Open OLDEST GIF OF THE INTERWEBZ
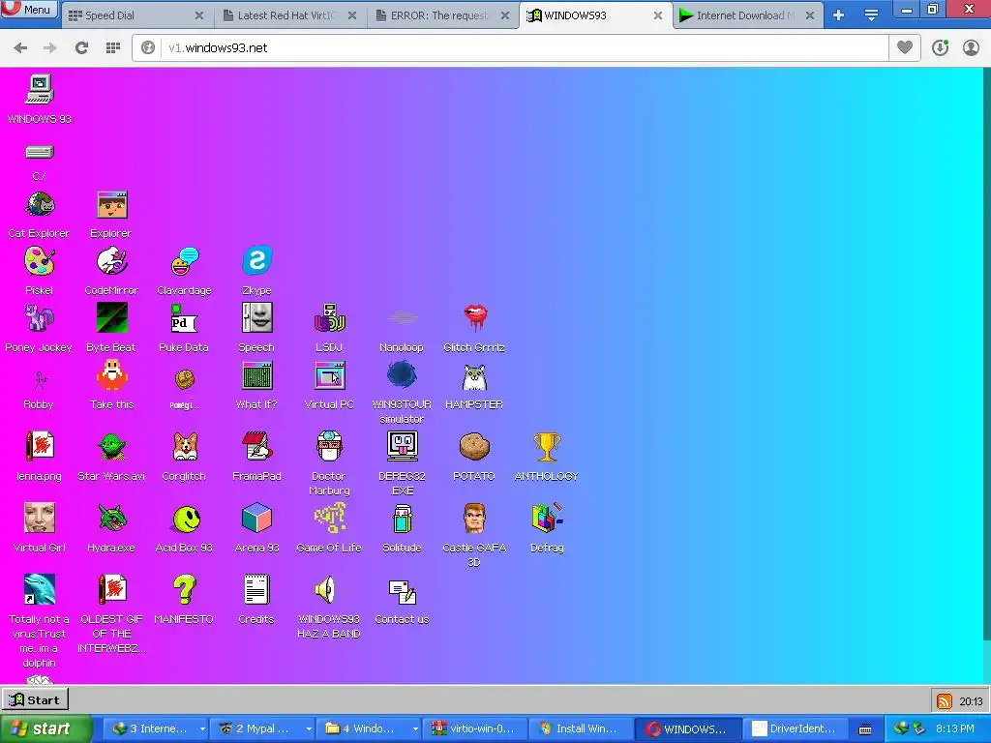 click(x=112, y=589)
